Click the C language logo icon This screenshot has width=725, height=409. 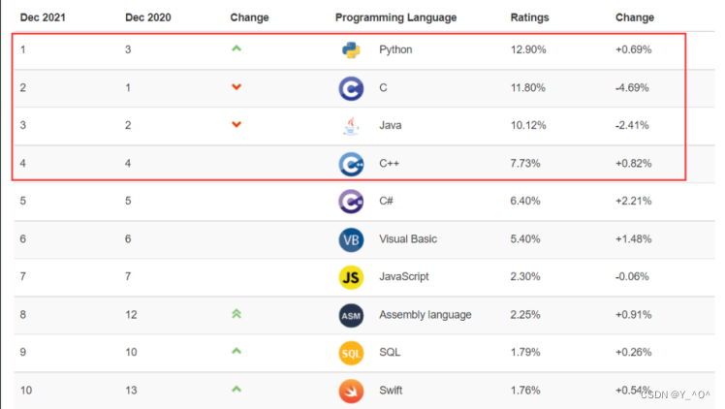pos(351,88)
